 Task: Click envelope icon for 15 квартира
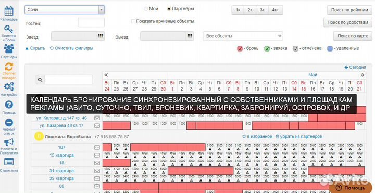97,155
